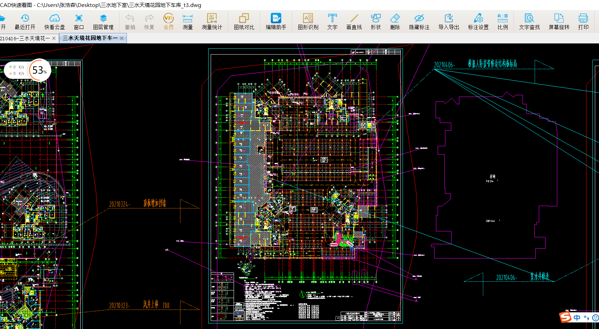Click annotation 根据人防提资修改结构板标高
The width and height of the screenshot is (599, 329).
(x=492, y=64)
